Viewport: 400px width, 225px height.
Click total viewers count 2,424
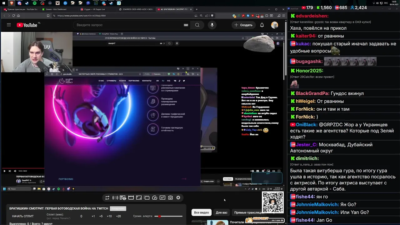coord(361,8)
